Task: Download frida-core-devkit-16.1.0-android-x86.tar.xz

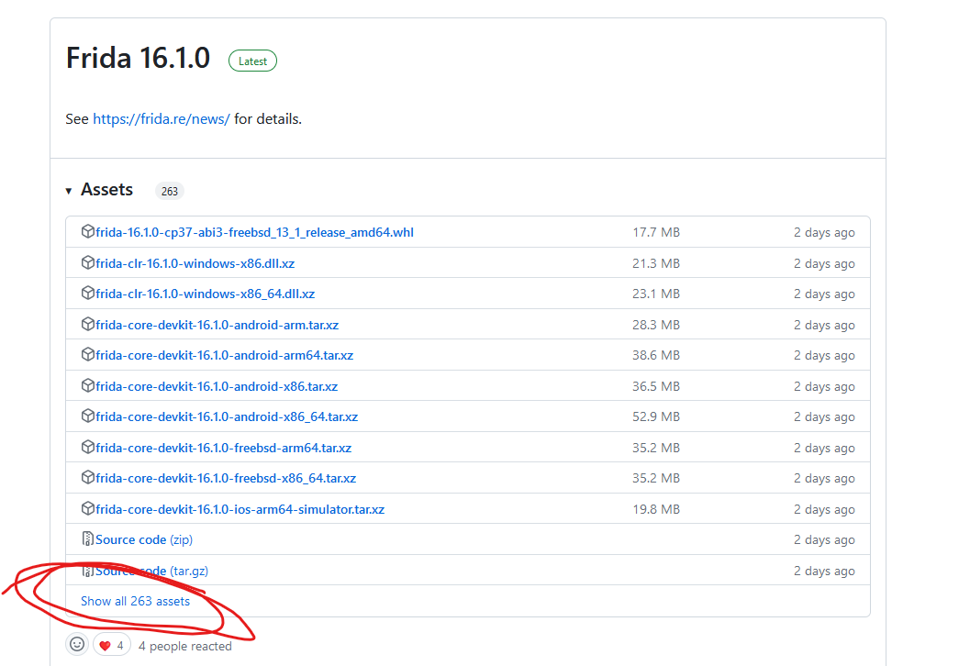Action: coord(217,386)
